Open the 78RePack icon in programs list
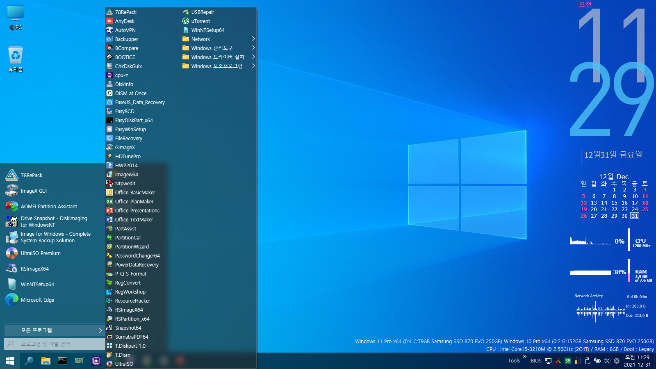The image size is (656, 369). coord(109,12)
